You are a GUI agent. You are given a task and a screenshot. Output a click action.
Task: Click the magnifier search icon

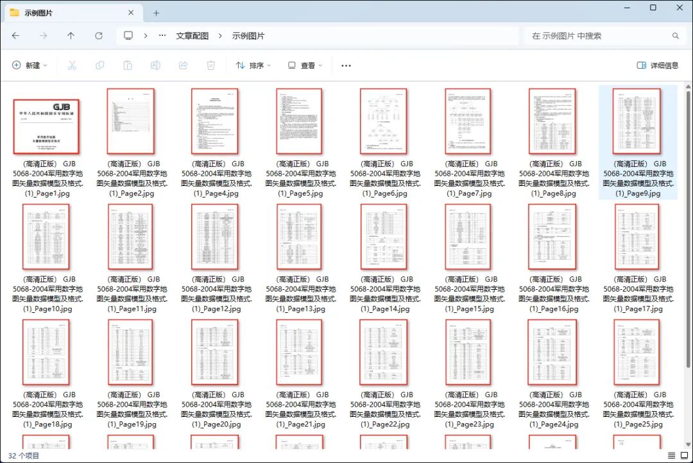pos(675,36)
